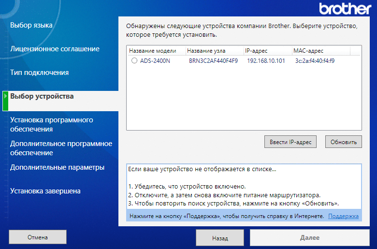Refresh device list with "Обновить" button
The height and width of the screenshot is (249, 377).
point(343,142)
